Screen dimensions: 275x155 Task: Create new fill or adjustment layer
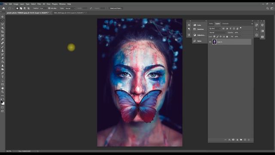click(237, 139)
